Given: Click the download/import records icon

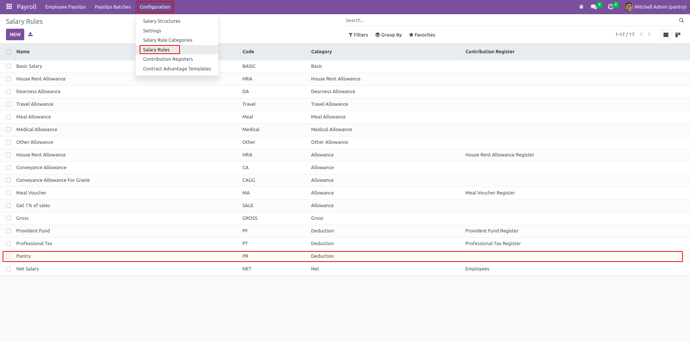Looking at the screenshot, I should (x=31, y=34).
